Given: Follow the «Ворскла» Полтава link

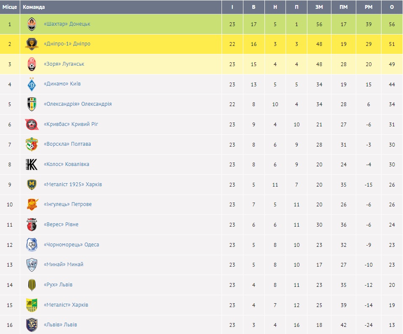Looking at the screenshot, I should coord(67,144).
